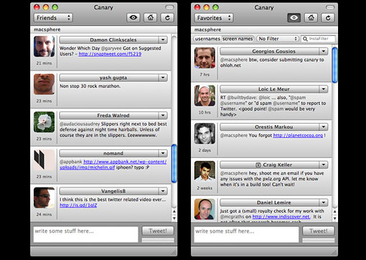Viewport: 366px width, 260px height.
Task: Click the home icon in left Canary window
Action: coord(151,17)
